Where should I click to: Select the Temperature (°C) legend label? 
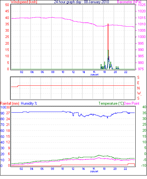point(111,103)
